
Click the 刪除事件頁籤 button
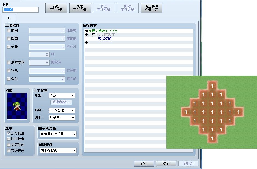click(x=128, y=8)
